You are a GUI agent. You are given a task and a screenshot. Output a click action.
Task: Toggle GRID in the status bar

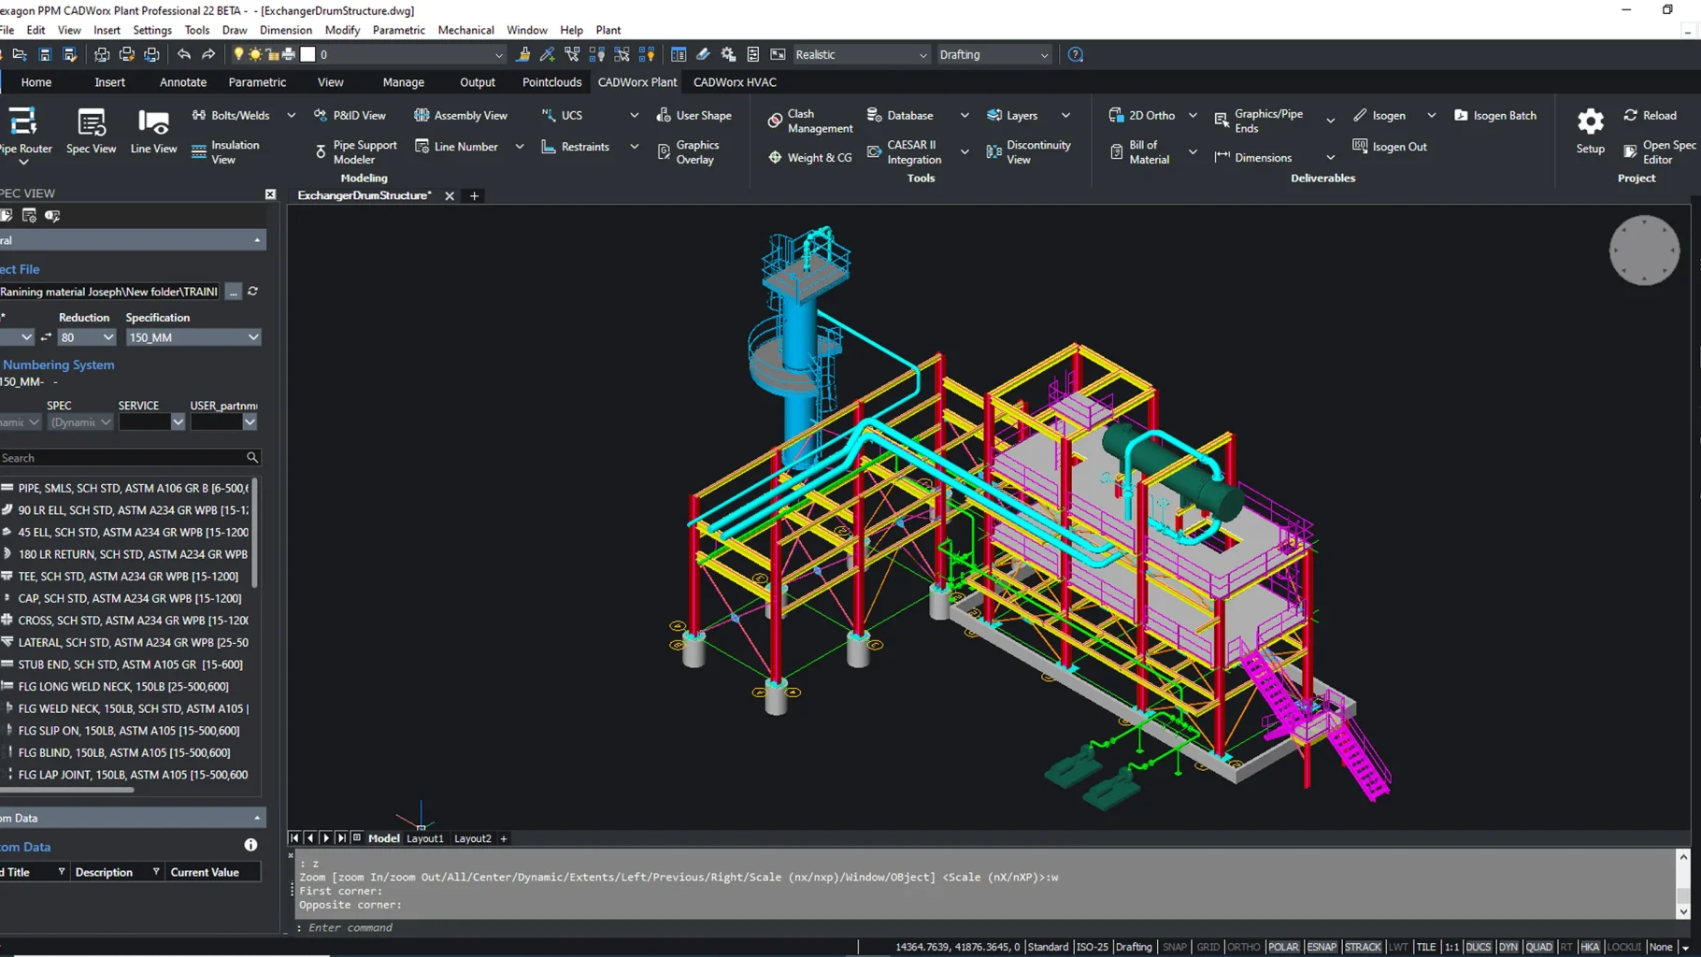[x=1208, y=947]
